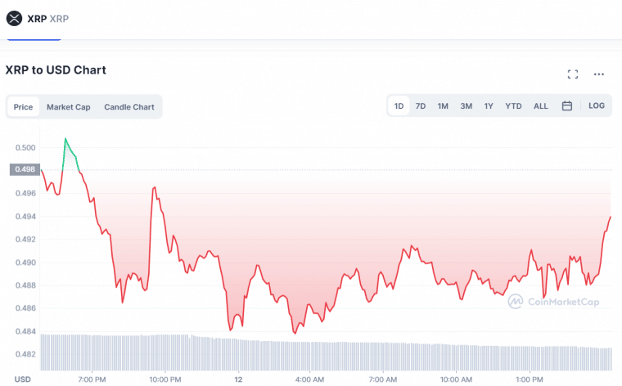The width and height of the screenshot is (622, 386).
Task: Click the 7:00 AM time axis label
Action: 383,379
